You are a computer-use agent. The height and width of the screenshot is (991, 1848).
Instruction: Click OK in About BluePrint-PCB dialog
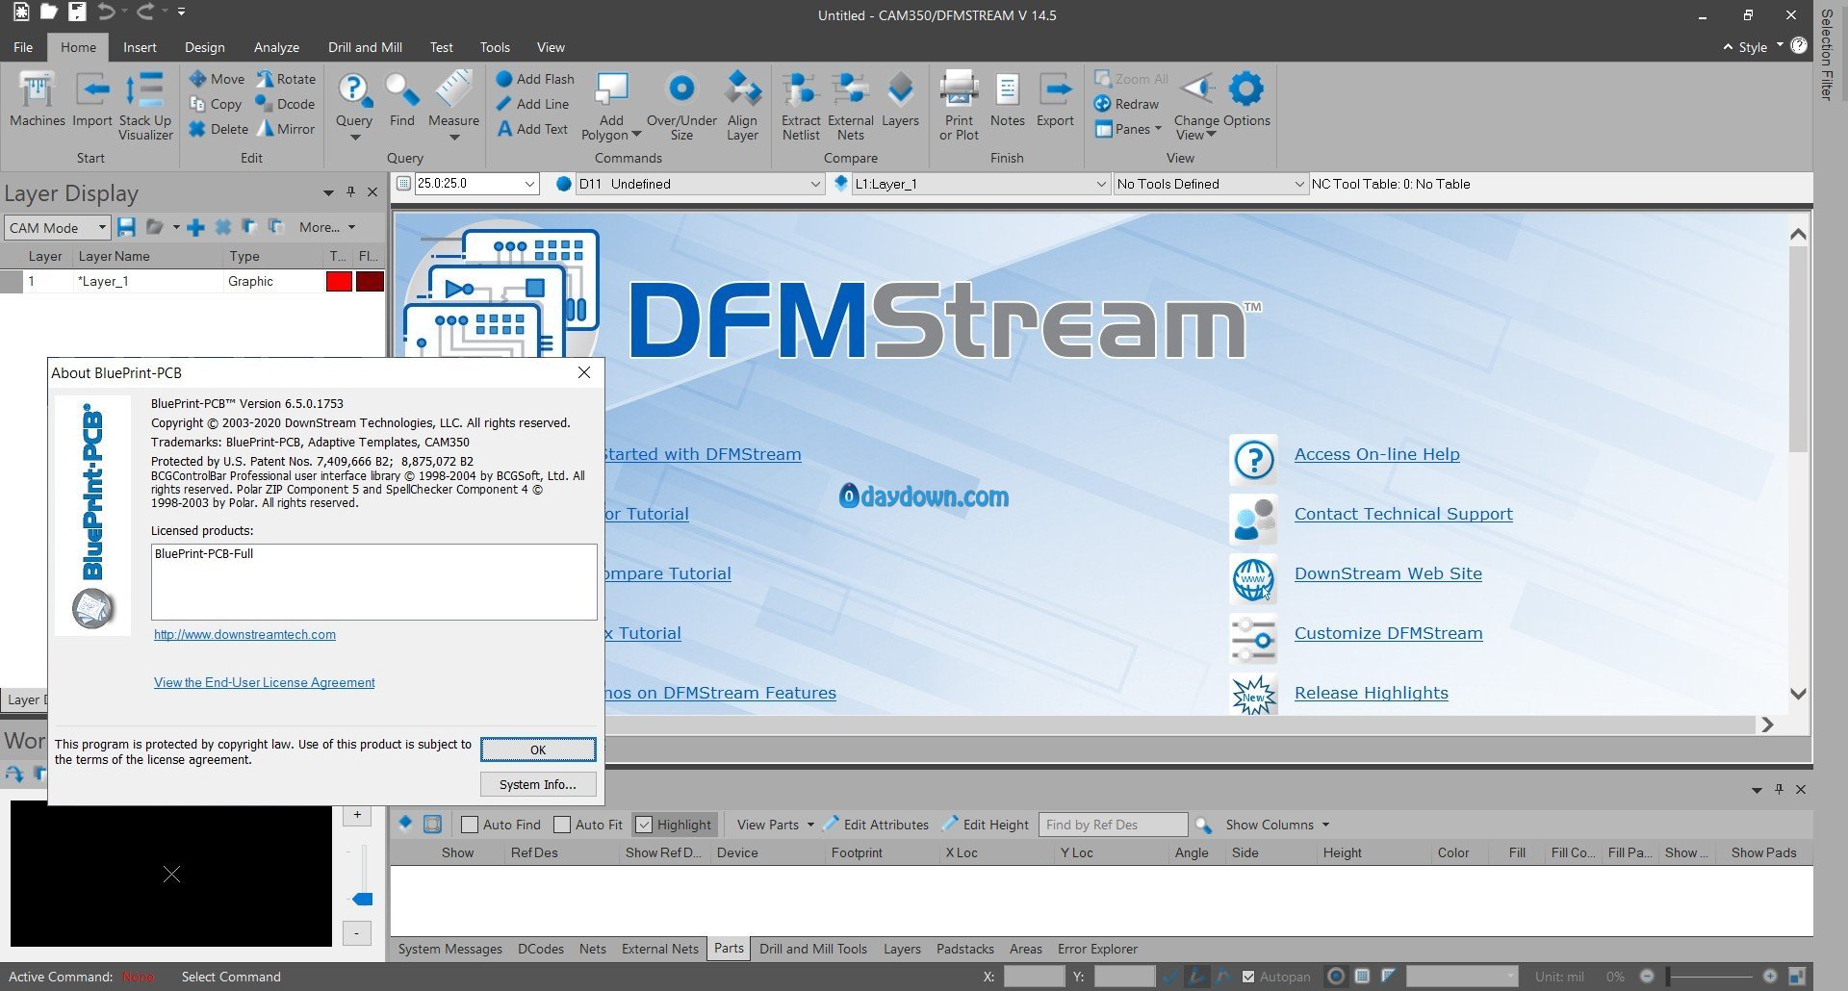pyautogui.click(x=538, y=750)
